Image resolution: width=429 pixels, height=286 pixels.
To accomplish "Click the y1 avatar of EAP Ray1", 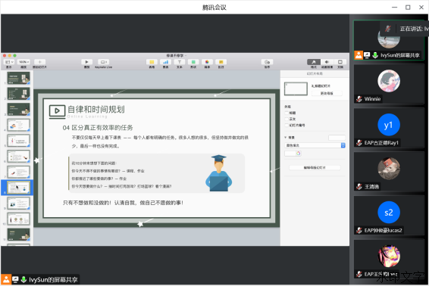I will point(389,125).
